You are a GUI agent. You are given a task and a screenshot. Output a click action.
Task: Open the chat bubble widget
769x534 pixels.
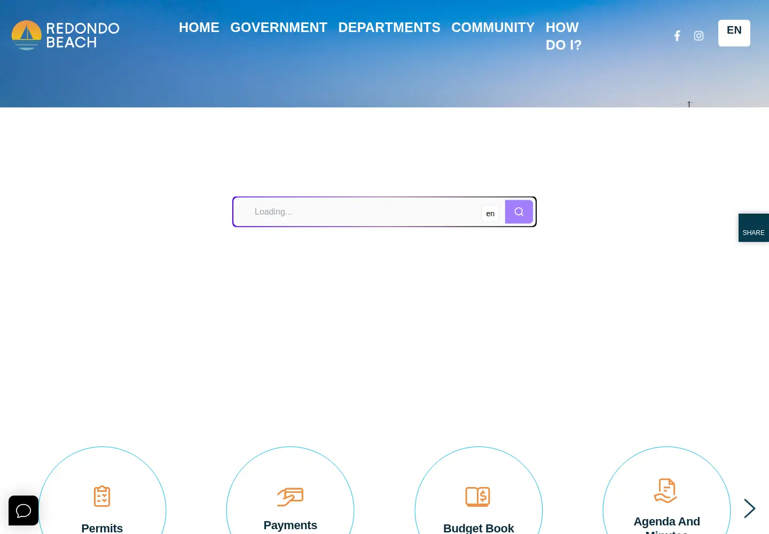coord(23,511)
